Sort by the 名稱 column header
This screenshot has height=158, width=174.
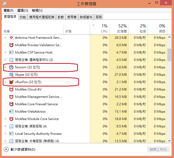coord(33,29)
